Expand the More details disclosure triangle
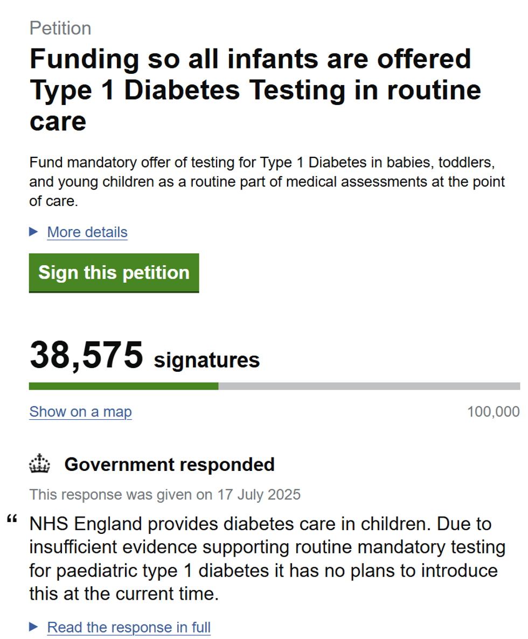This screenshot has height=639, width=528. 34,232
